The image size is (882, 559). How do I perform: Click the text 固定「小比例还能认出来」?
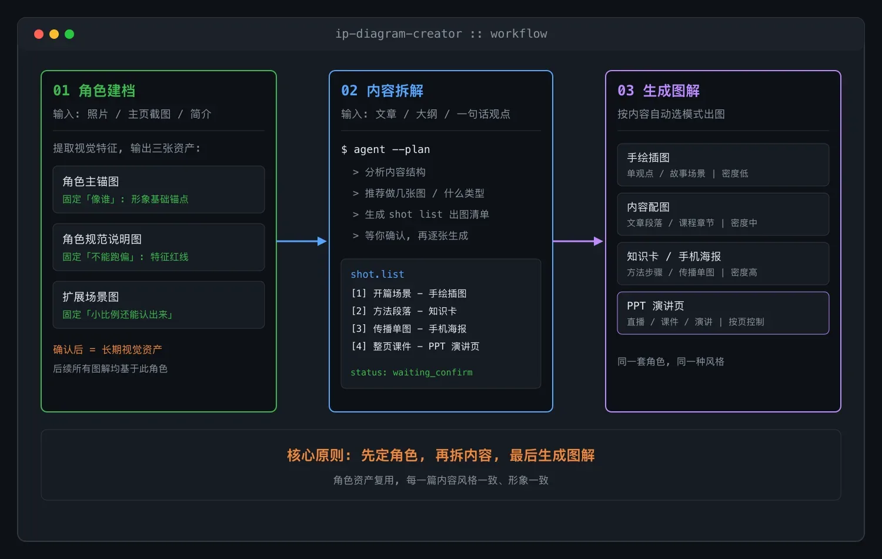(119, 315)
